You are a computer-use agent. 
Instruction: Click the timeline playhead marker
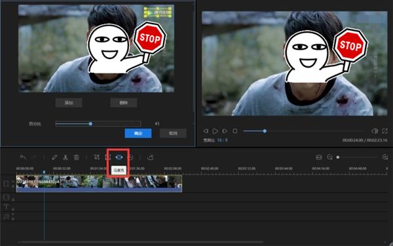click(44, 172)
